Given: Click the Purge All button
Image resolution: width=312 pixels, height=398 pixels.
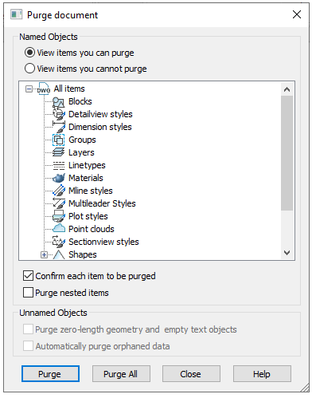Looking at the screenshot, I should (121, 374).
